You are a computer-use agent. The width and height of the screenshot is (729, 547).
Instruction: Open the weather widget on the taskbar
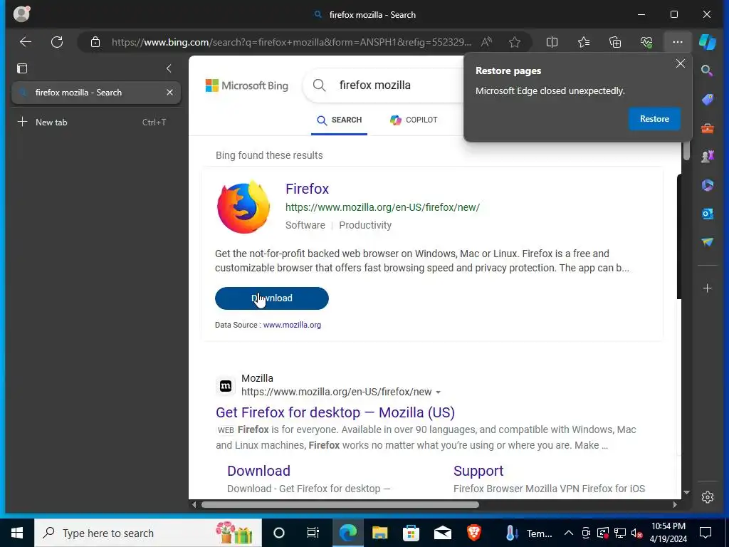[529, 533]
